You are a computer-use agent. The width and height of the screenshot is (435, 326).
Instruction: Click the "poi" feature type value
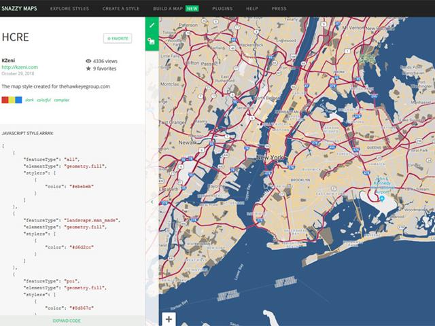[x=71, y=281]
